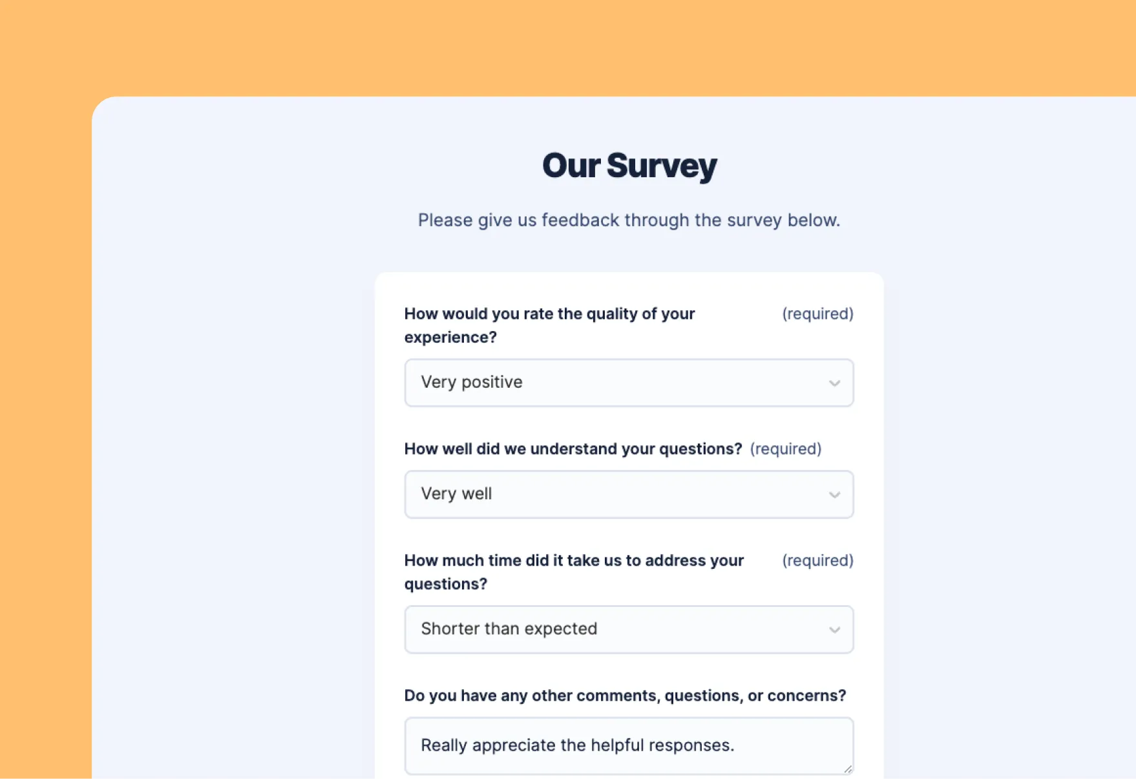Click the 'How well did we understand' label
Image resolution: width=1136 pixels, height=779 pixels.
[573, 449]
